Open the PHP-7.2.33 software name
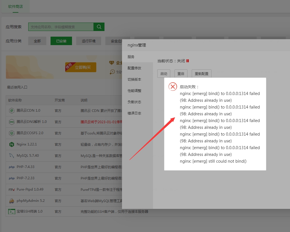The height and width of the screenshot is (232, 290). pos(25,178)
